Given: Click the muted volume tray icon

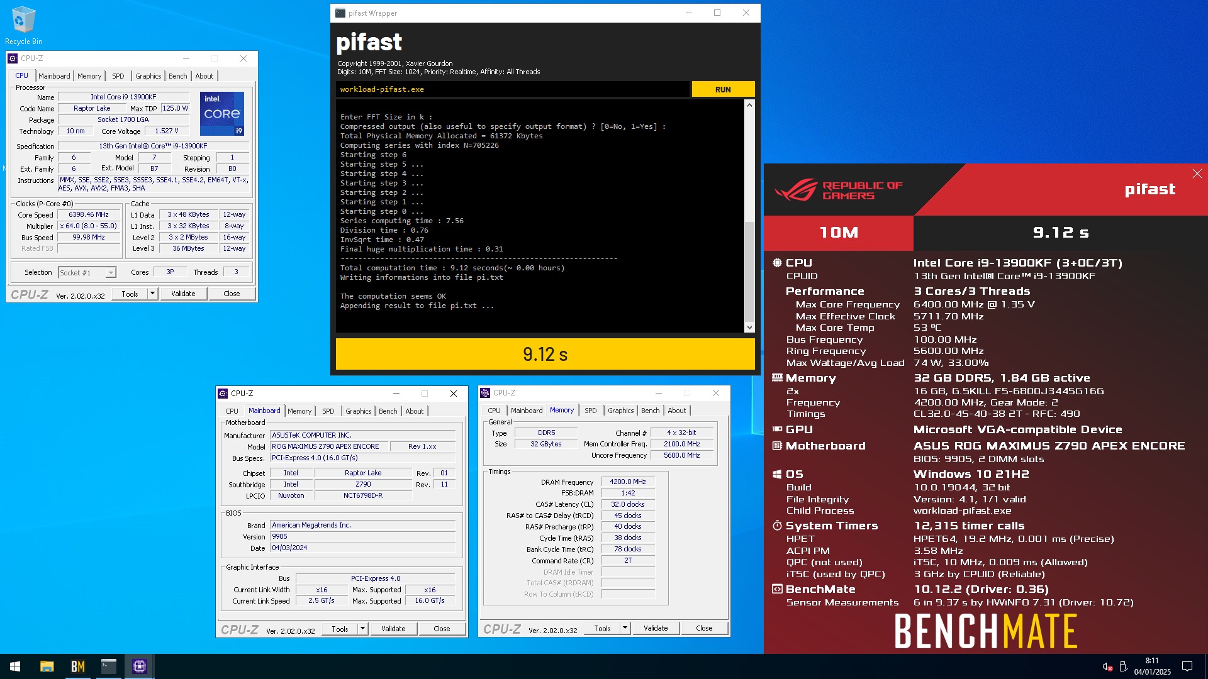Looking at the screenshot, I should pos(1107,667).
